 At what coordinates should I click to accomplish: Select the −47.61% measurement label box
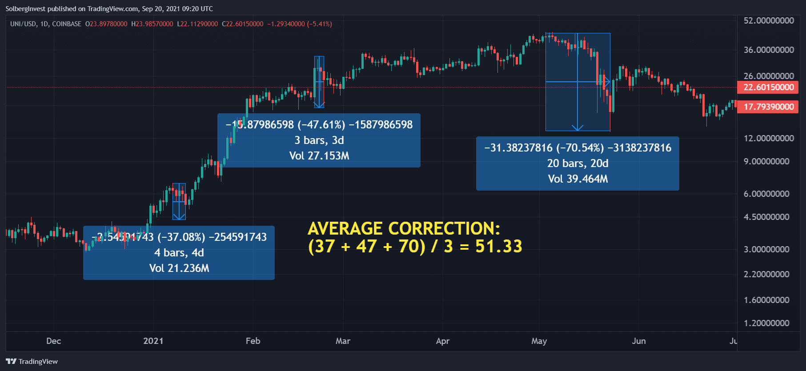point(319,140)
